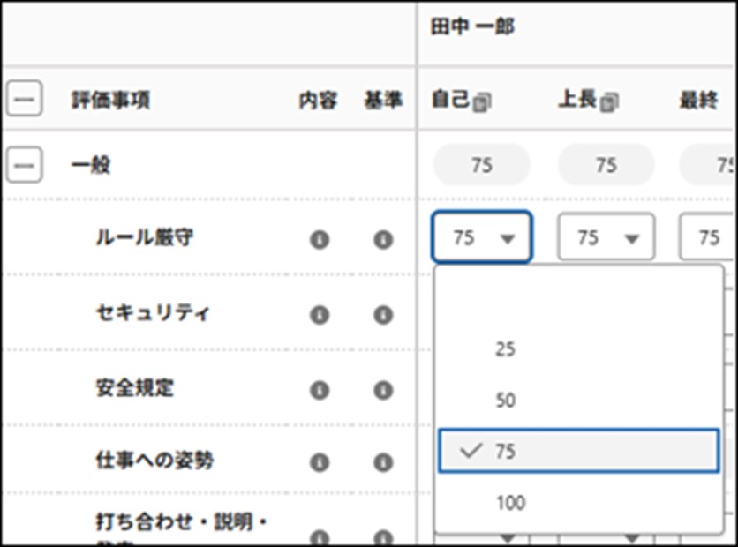Show 内容 info for セキュリティ
Image resolution: width=738 pixels, height=547 pixels.
tap(320, 315)
